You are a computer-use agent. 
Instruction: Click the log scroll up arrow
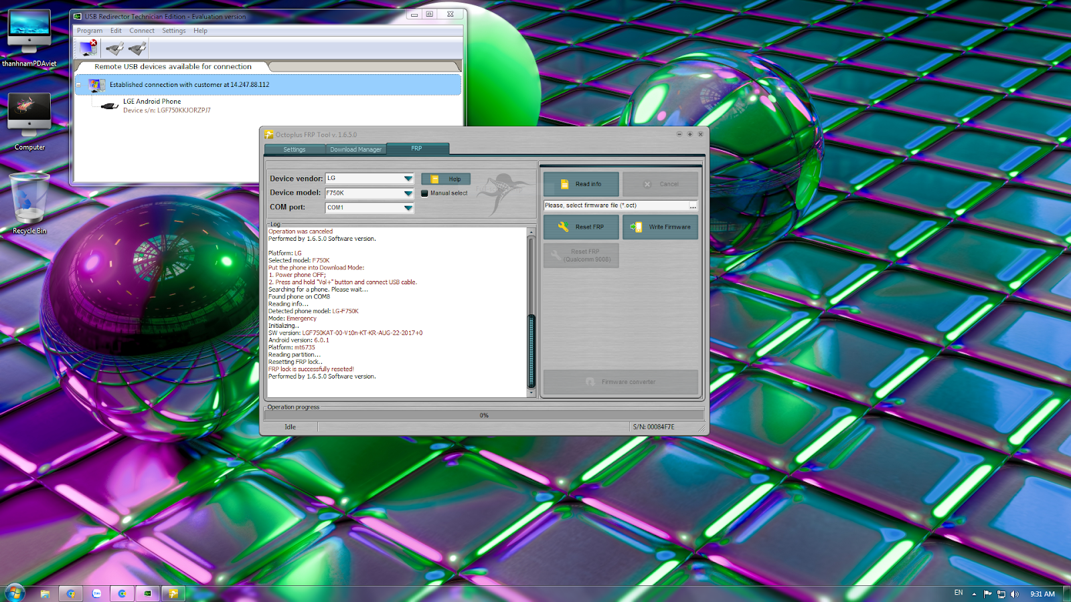click(x=531, y=233)
